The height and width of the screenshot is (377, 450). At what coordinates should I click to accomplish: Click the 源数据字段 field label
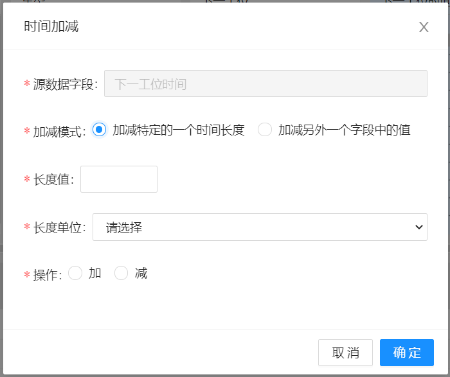click(65, 84)
